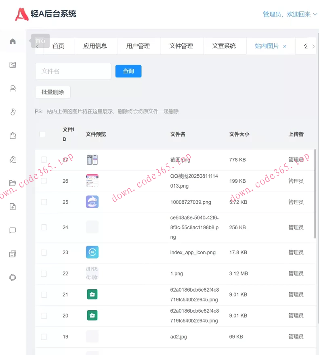This screenshot has height=355, width=319.
Task: Expand the 管理员，欢迎回来 user dropdown
Action: tap(290, 14)
